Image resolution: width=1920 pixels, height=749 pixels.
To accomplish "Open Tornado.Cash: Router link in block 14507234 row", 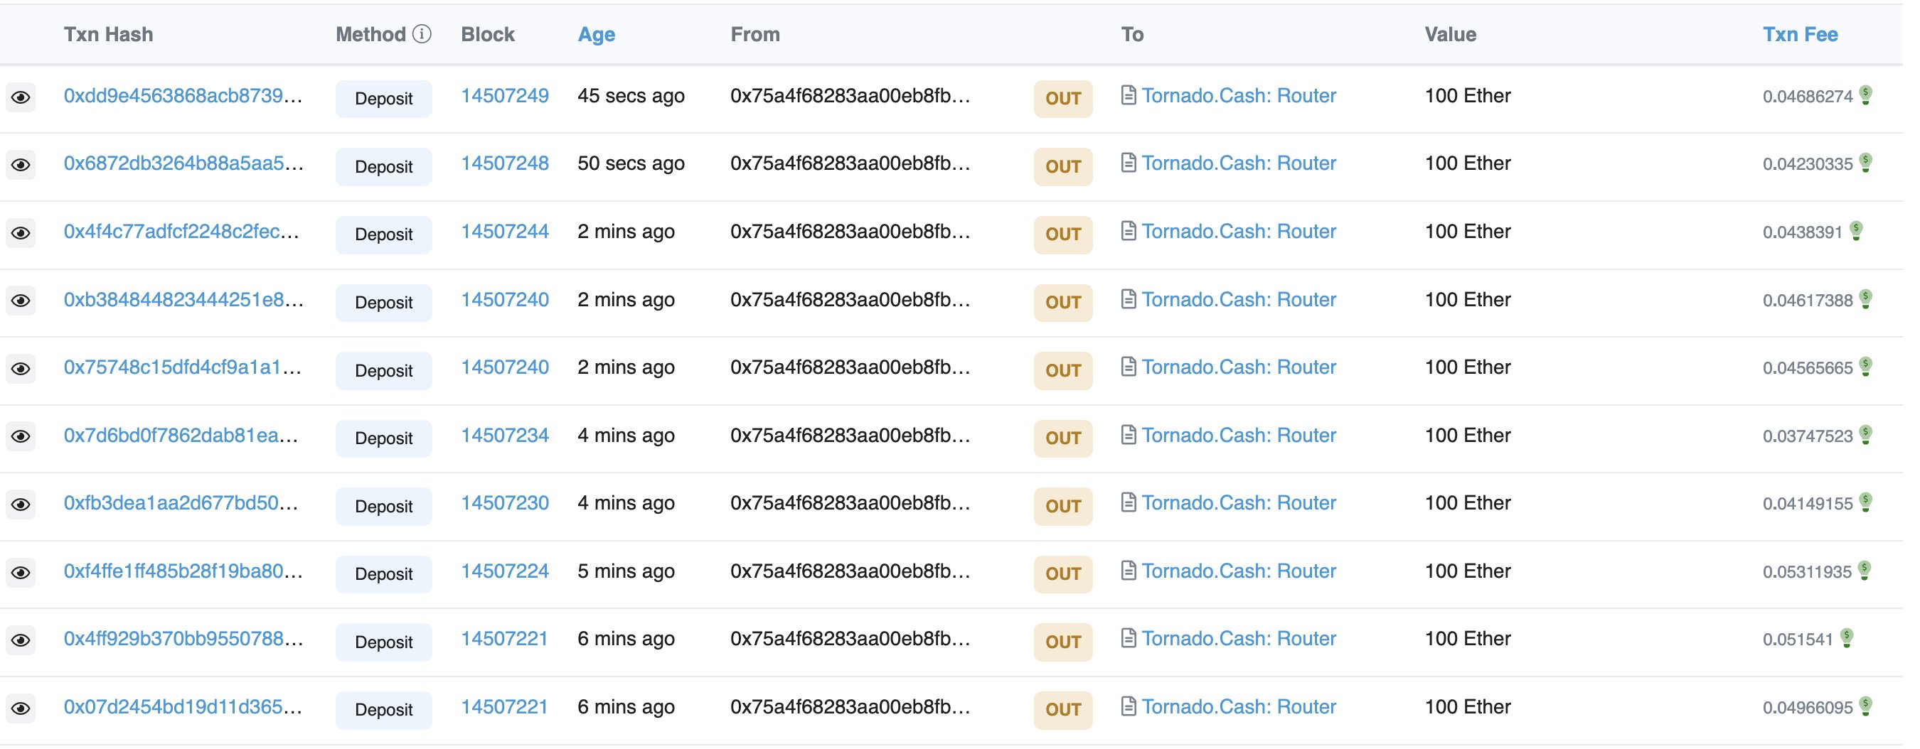I will click(1239, 436).
